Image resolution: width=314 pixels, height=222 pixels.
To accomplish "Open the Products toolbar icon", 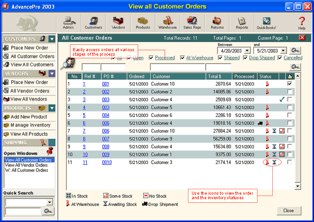I will click(143, 23).
